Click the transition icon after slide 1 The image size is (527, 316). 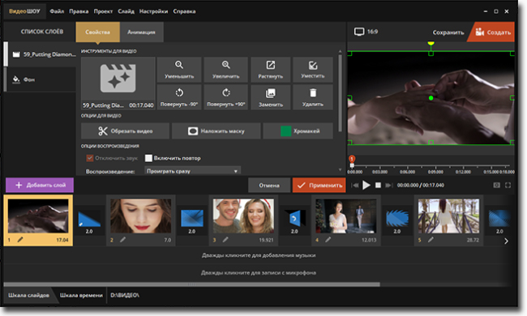point(89,219)
